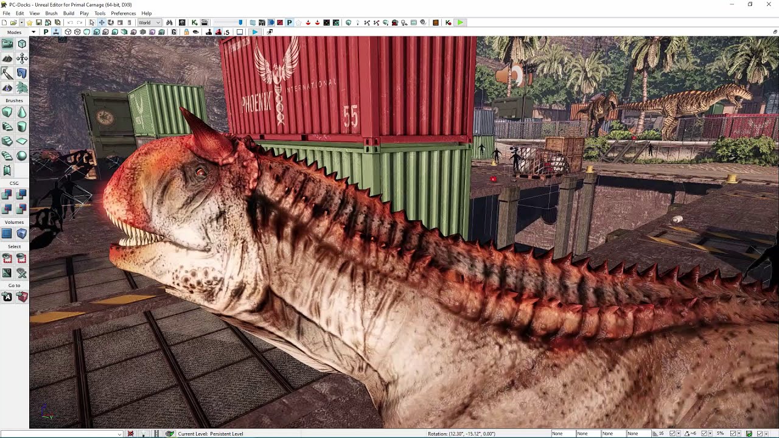This screenshot has height=438, width=779.
Task: Open recent files arrow next to Open icon
Action: point(21,23)
